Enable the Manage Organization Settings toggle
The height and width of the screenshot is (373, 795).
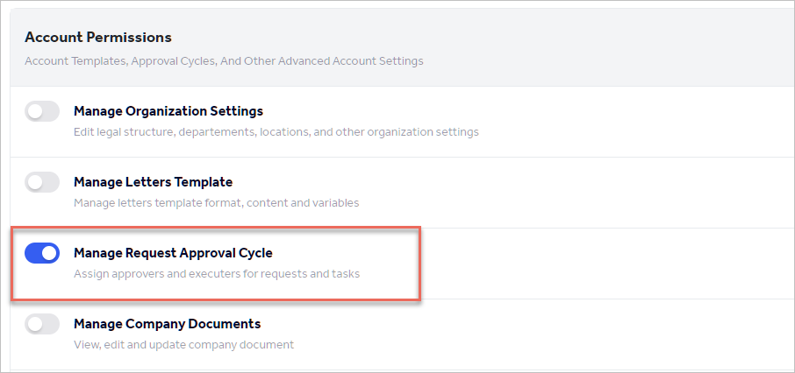(x=42, y=112)
